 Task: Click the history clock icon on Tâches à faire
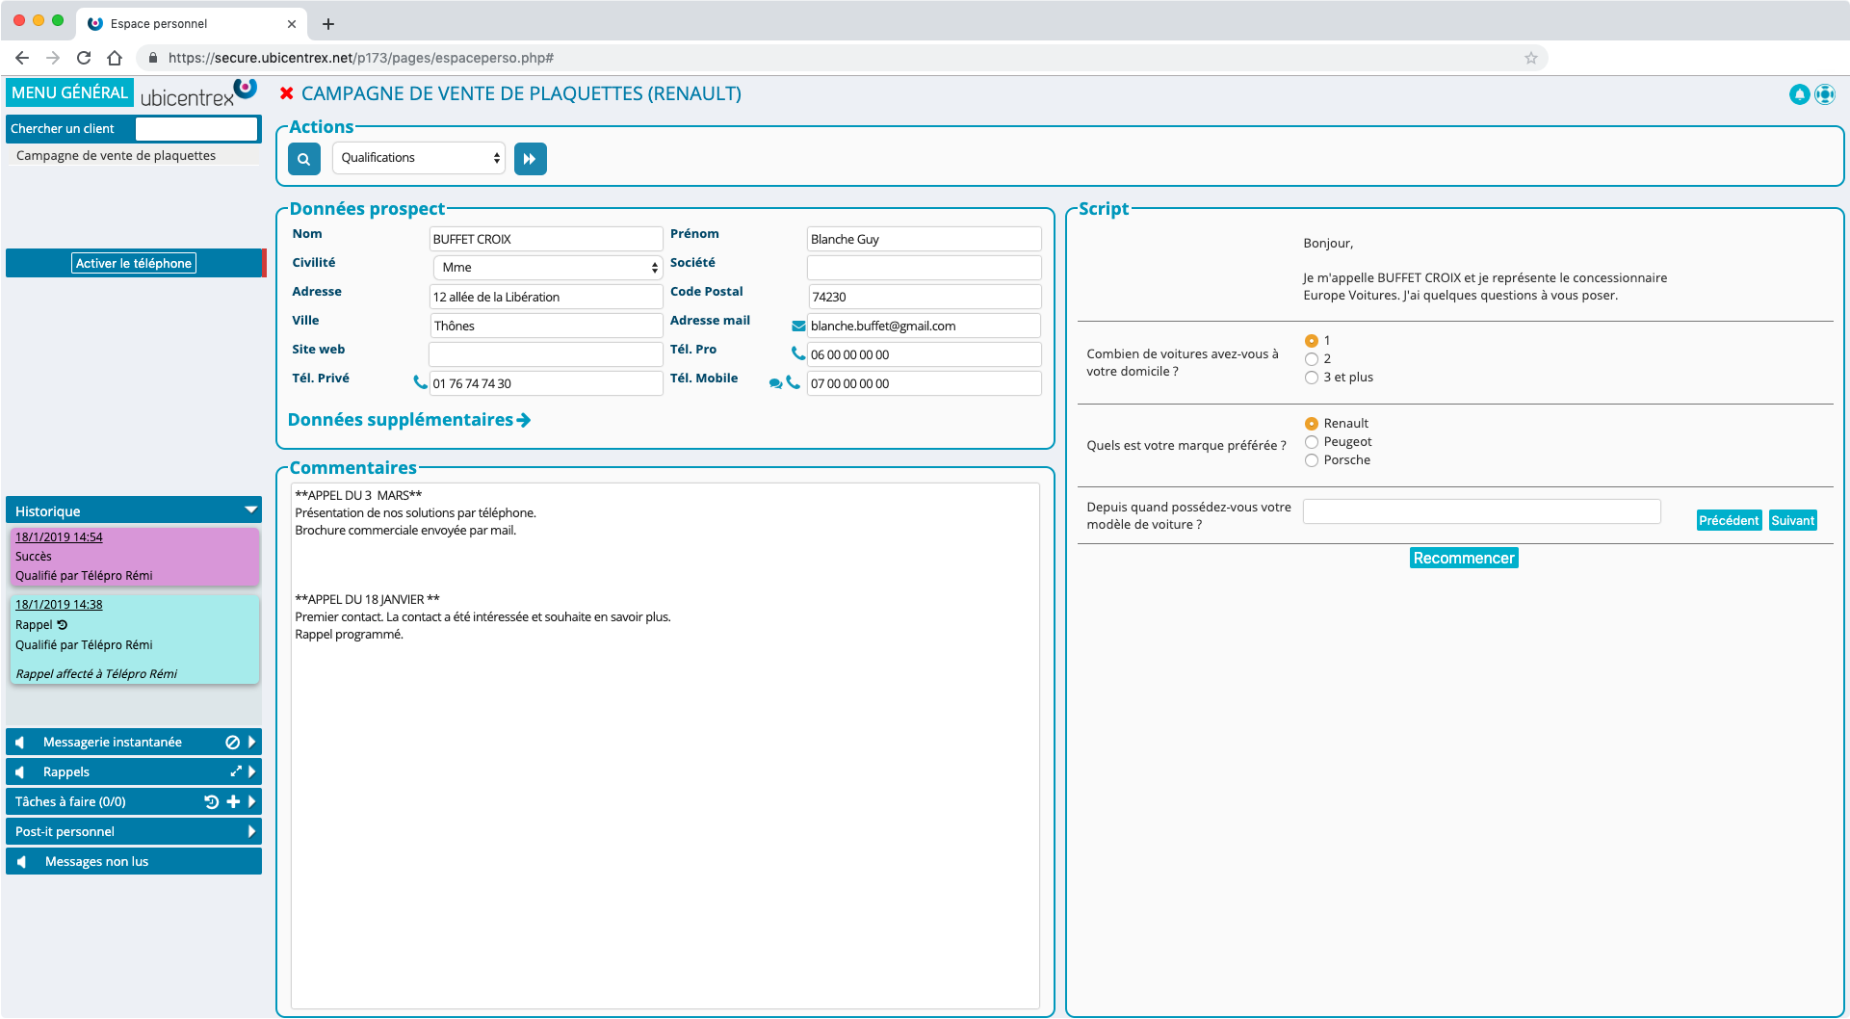click(212, 801)
